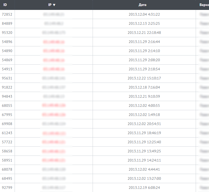Select ID cell 95631
The height and width of the screenshot is (192, 209).
[7, 78]
